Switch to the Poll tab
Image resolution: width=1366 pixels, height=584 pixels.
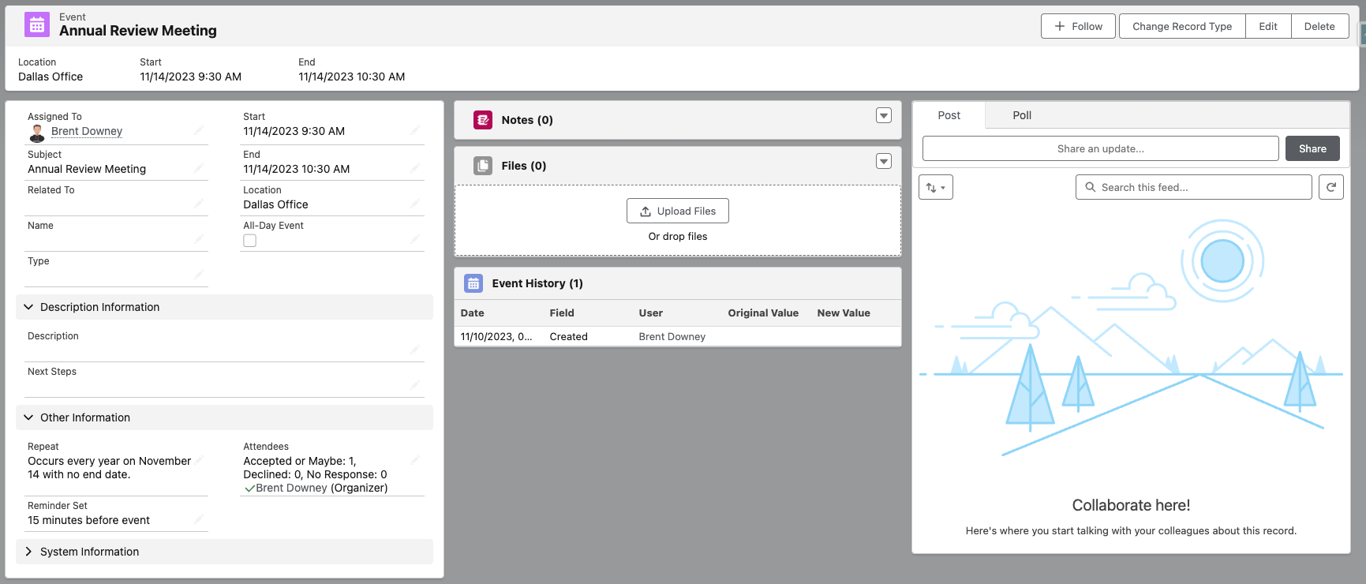pyautogui.click(x=1021, y=115)
